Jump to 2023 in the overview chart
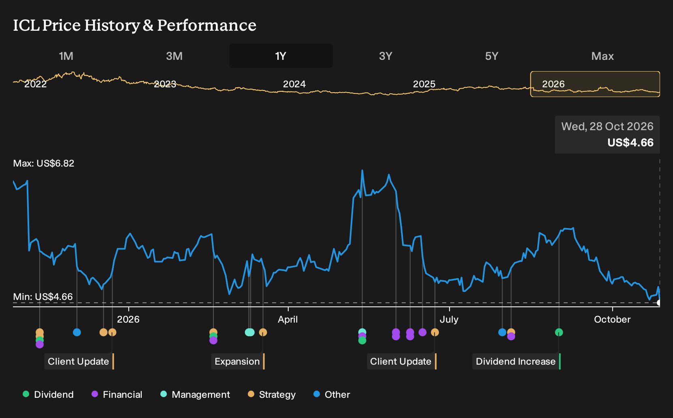This screenshot has height=418, width=673. 165,84
